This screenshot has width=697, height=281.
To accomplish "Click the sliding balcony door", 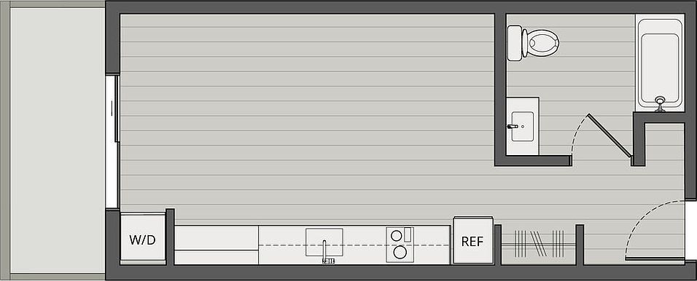I will pos(112,141).
